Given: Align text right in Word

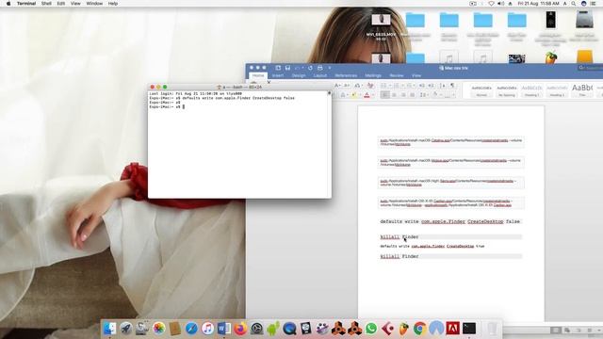Looking at the screenshot, I should [403, 95].
